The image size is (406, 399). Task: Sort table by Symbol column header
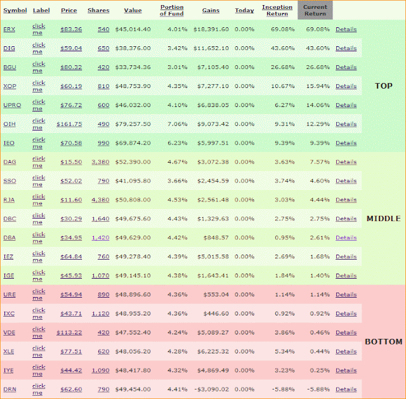pos(15,10)
